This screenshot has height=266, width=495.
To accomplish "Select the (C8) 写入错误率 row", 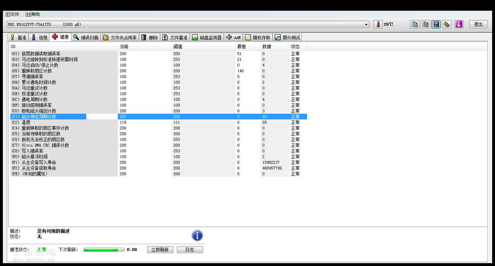I will coord(158,151).
